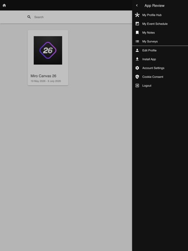Image resolution: width=188 pixels, height=251 pixels.
Task: Click the Miro Canvas 26 title text
Action: pos(43,76)
